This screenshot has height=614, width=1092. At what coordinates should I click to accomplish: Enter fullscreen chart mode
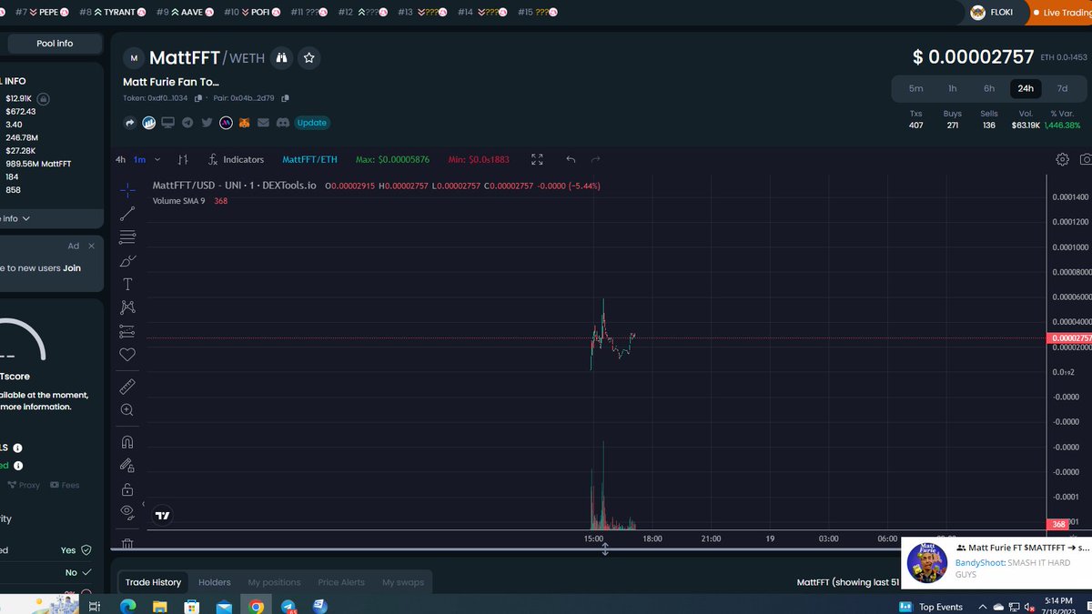(x=537, y=159)
